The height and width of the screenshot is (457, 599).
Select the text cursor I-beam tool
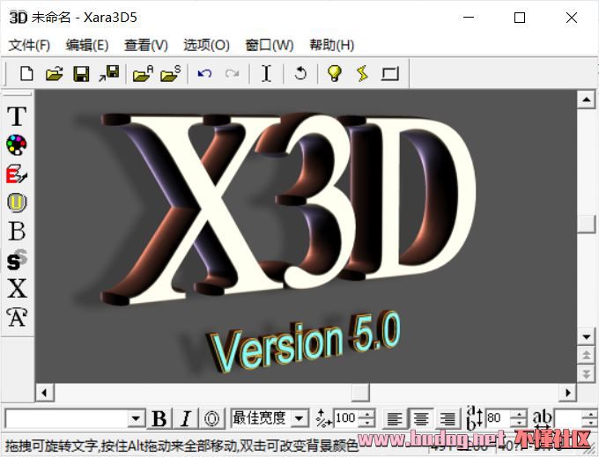(x=266, y=73)
